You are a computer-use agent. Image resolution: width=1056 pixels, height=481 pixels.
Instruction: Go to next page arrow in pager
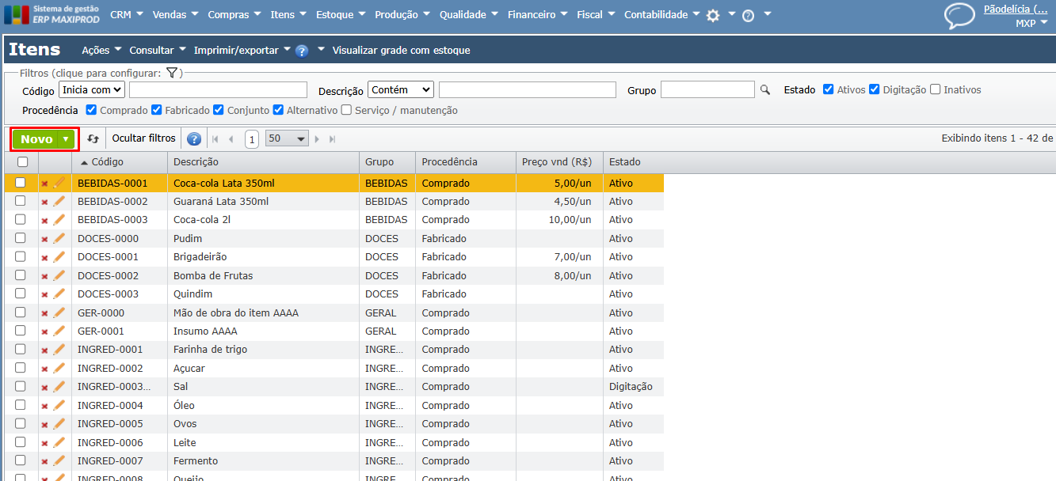coord(317,139)
